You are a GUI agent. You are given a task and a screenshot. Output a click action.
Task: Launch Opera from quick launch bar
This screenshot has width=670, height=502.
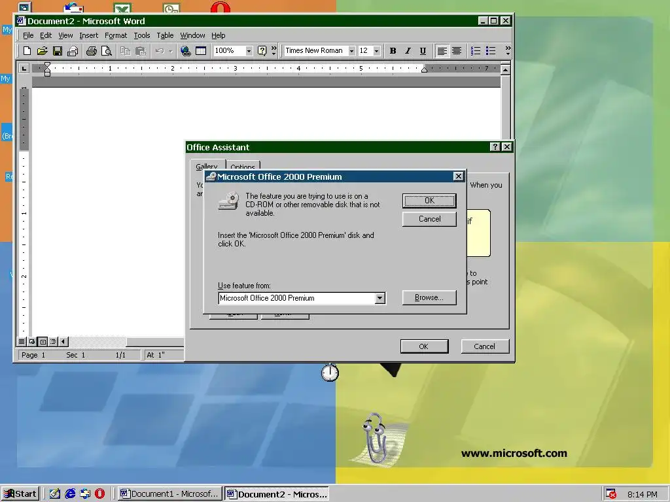pos(99,494)
